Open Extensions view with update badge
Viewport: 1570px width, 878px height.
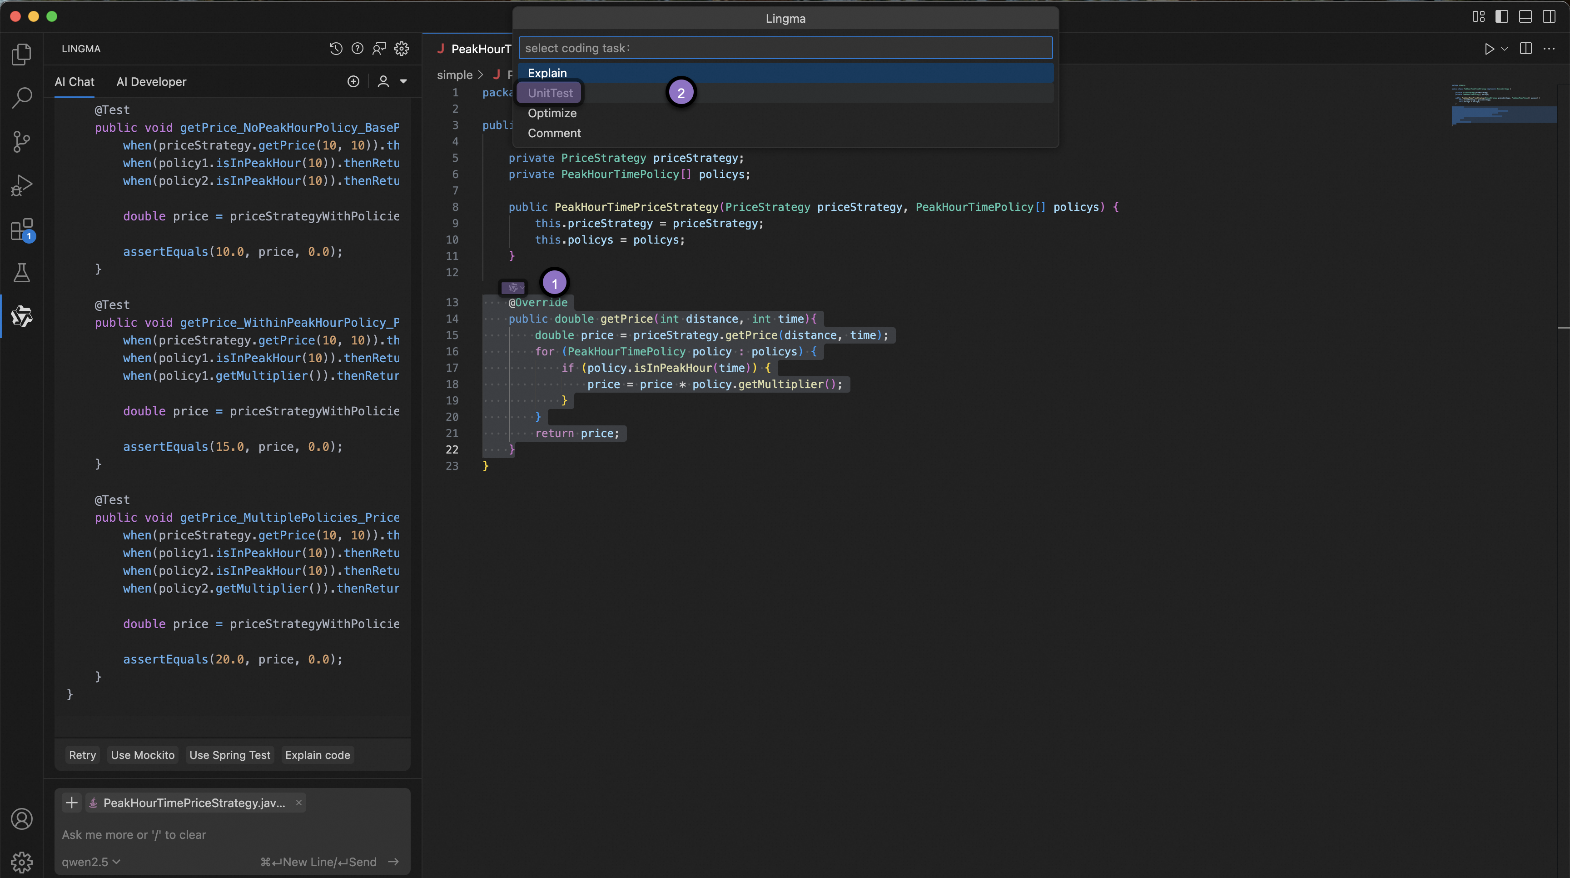[x=21, y=230]
